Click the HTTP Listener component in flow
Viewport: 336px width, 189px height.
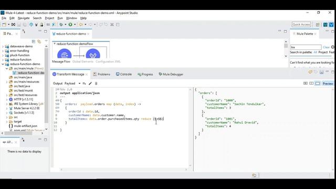(x=64, y=54)
